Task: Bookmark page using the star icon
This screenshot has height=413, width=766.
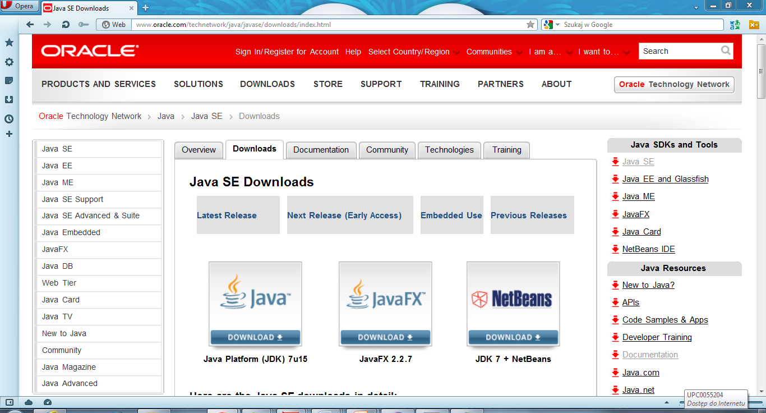Action: point(530,25)
